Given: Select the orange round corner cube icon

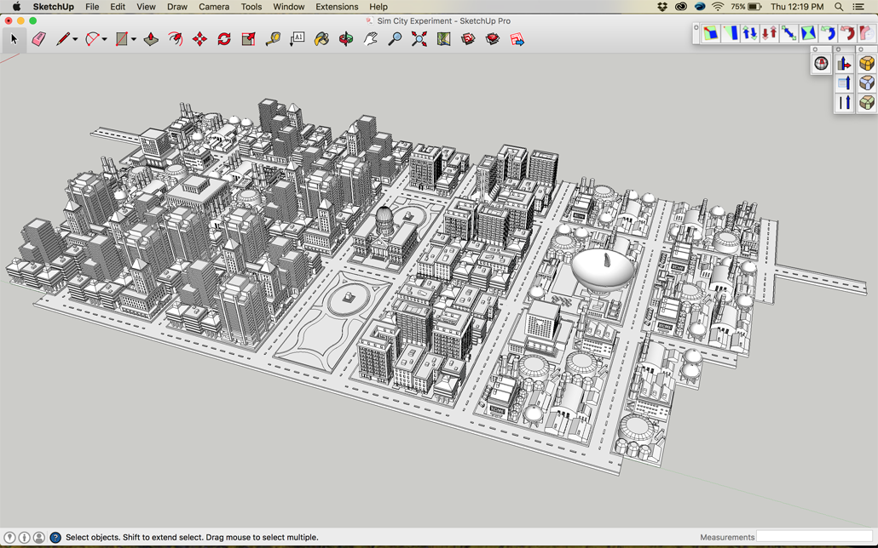Looking at the screenshot, I should point(867,64).
